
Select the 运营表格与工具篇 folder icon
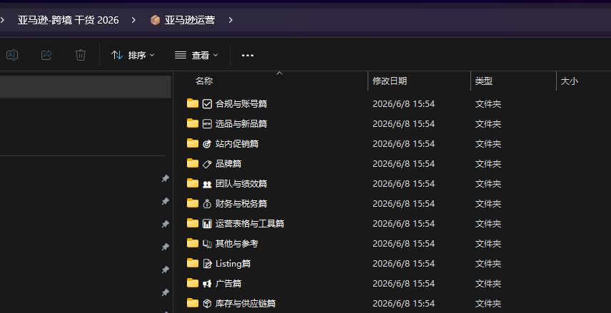point(193,223)
